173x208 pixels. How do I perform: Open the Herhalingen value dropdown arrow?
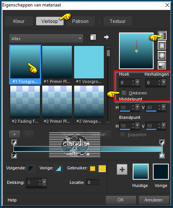tap(163, 83)
